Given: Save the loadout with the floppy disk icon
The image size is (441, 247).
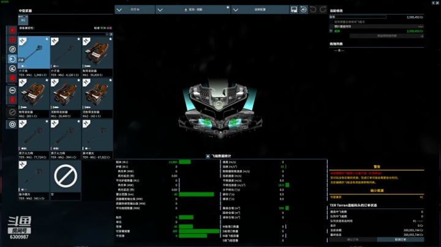Looking at the screenshot, I should point(294,10).
